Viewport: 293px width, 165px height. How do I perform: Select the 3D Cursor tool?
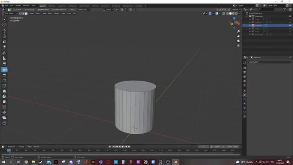(x=4, y=25)
